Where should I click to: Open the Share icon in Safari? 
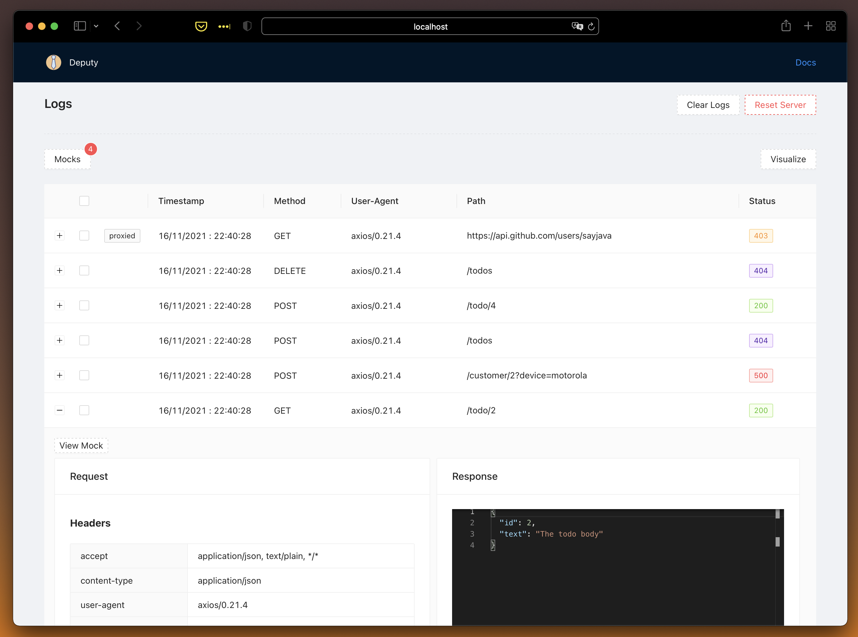tap(786, 26)
